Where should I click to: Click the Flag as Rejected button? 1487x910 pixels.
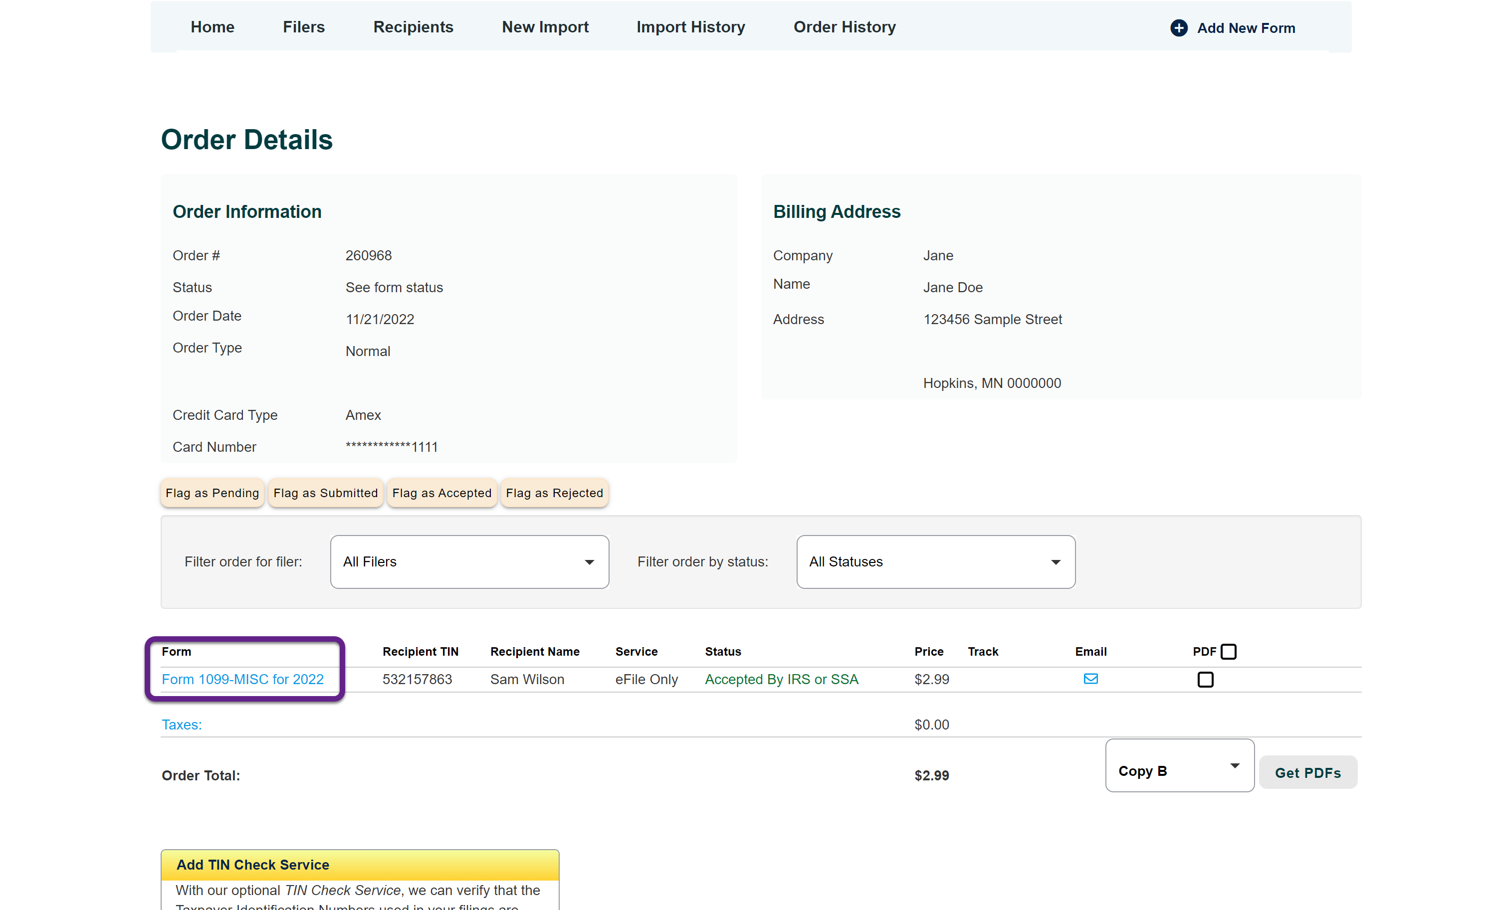pyautogui.click(x=553, y=493)
